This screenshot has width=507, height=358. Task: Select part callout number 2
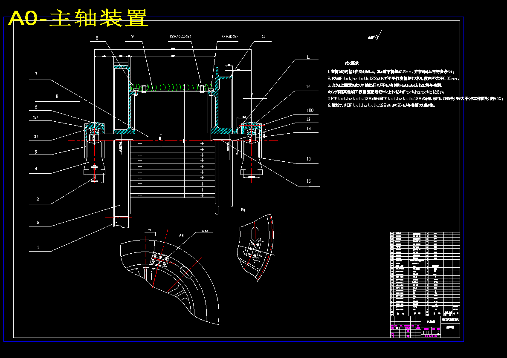(x=38, y=222)
